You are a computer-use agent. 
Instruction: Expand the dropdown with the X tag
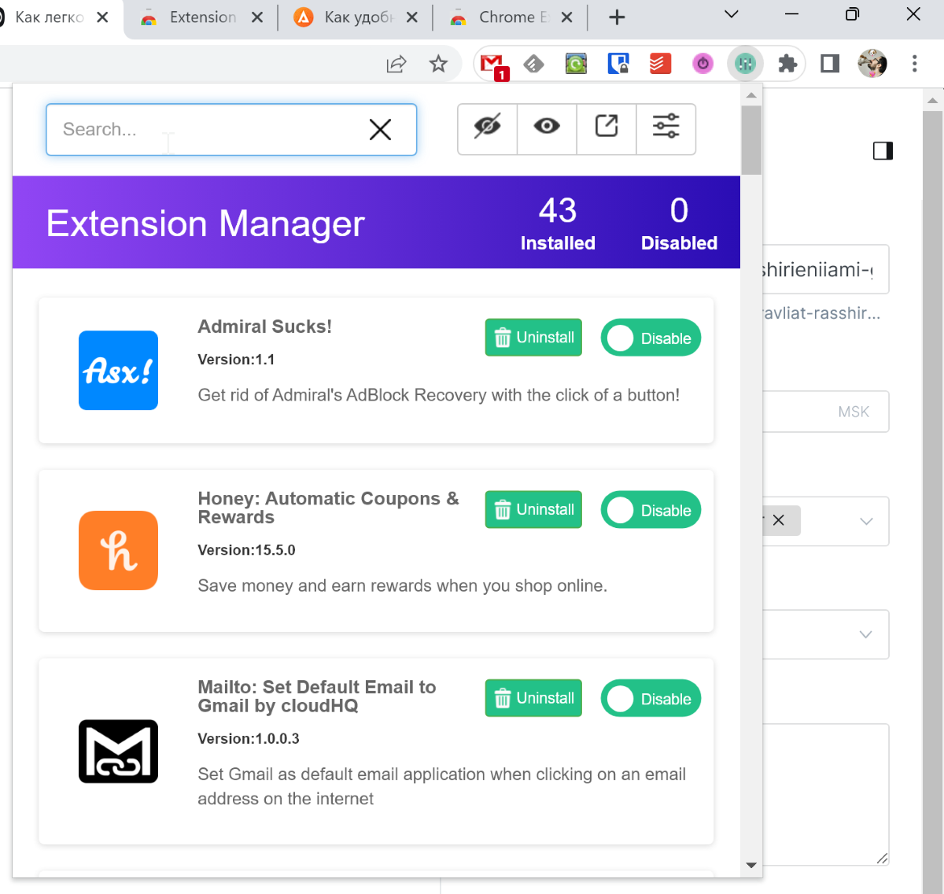point(866,521)
